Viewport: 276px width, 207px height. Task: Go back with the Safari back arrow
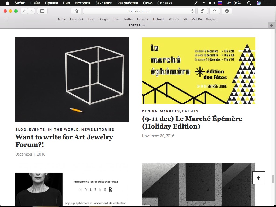pos(24,11)
